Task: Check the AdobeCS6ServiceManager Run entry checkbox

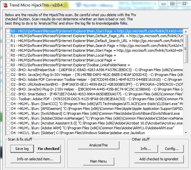Action: click(x=8, y=118)
